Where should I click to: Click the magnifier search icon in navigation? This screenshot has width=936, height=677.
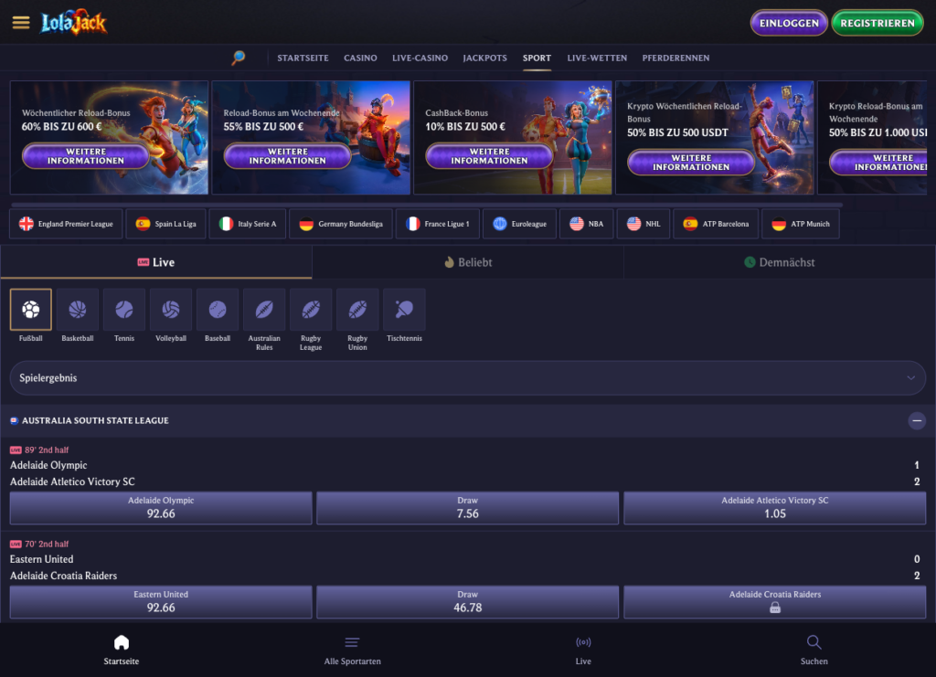point(239,58)
